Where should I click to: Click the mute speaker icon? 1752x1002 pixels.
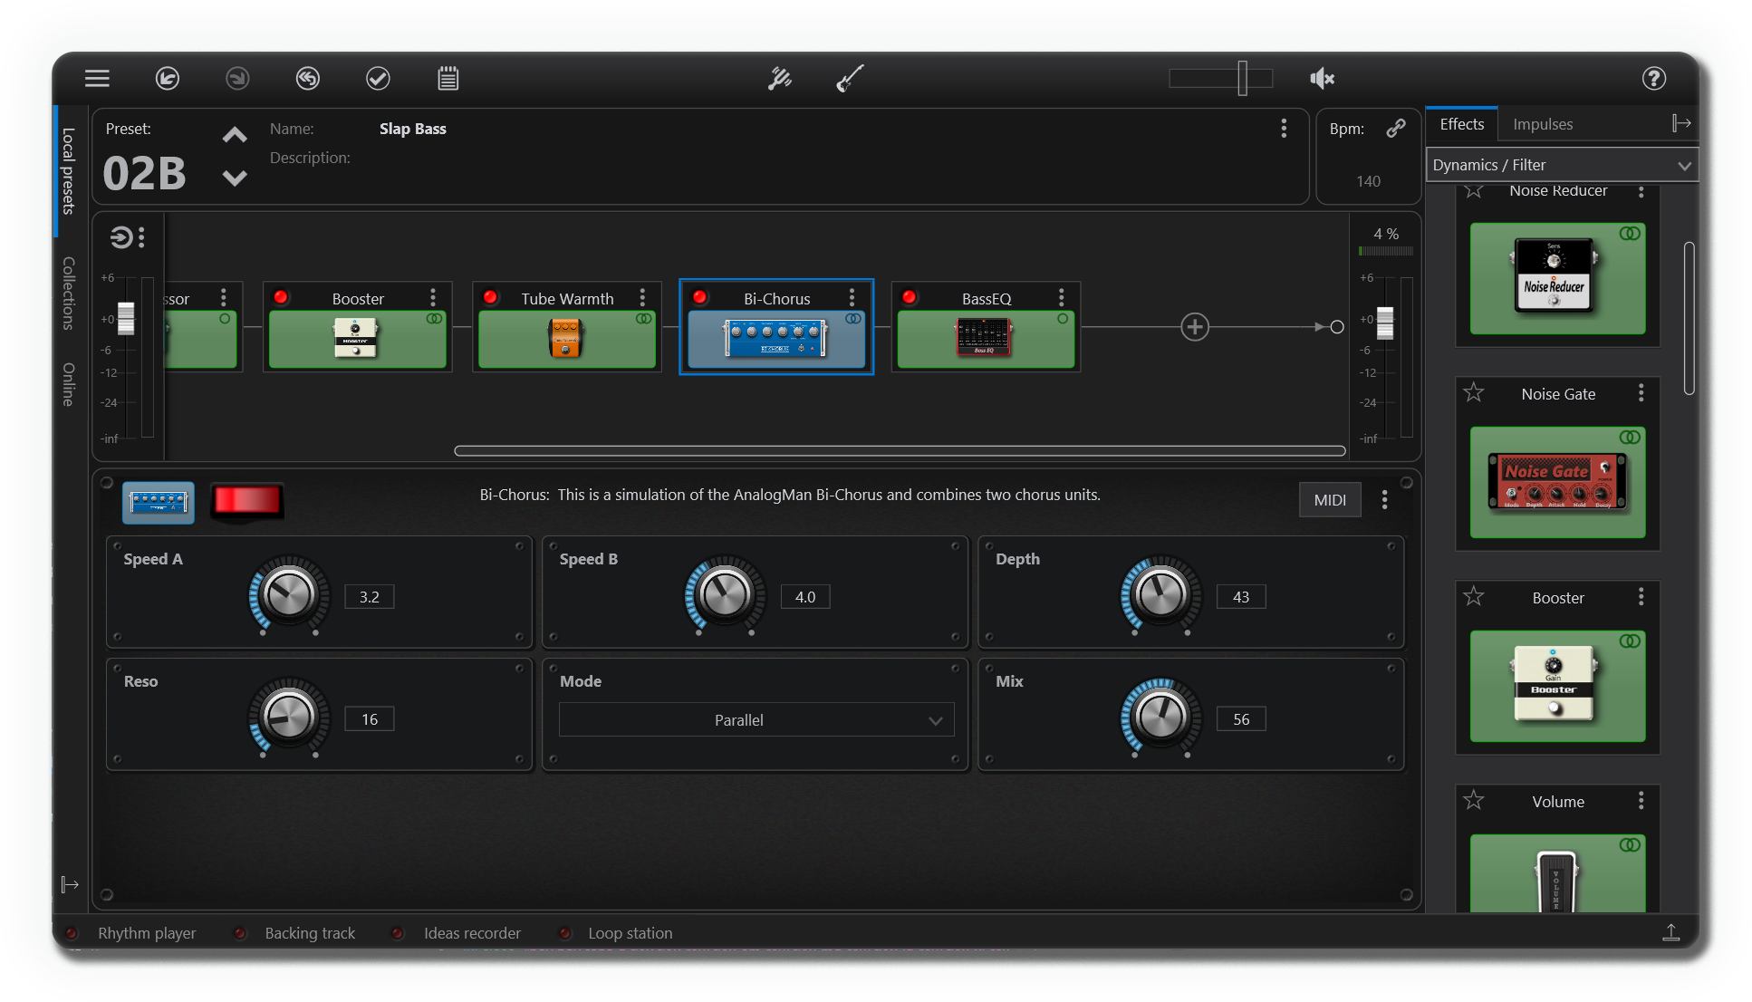[x=1322, y=79]
